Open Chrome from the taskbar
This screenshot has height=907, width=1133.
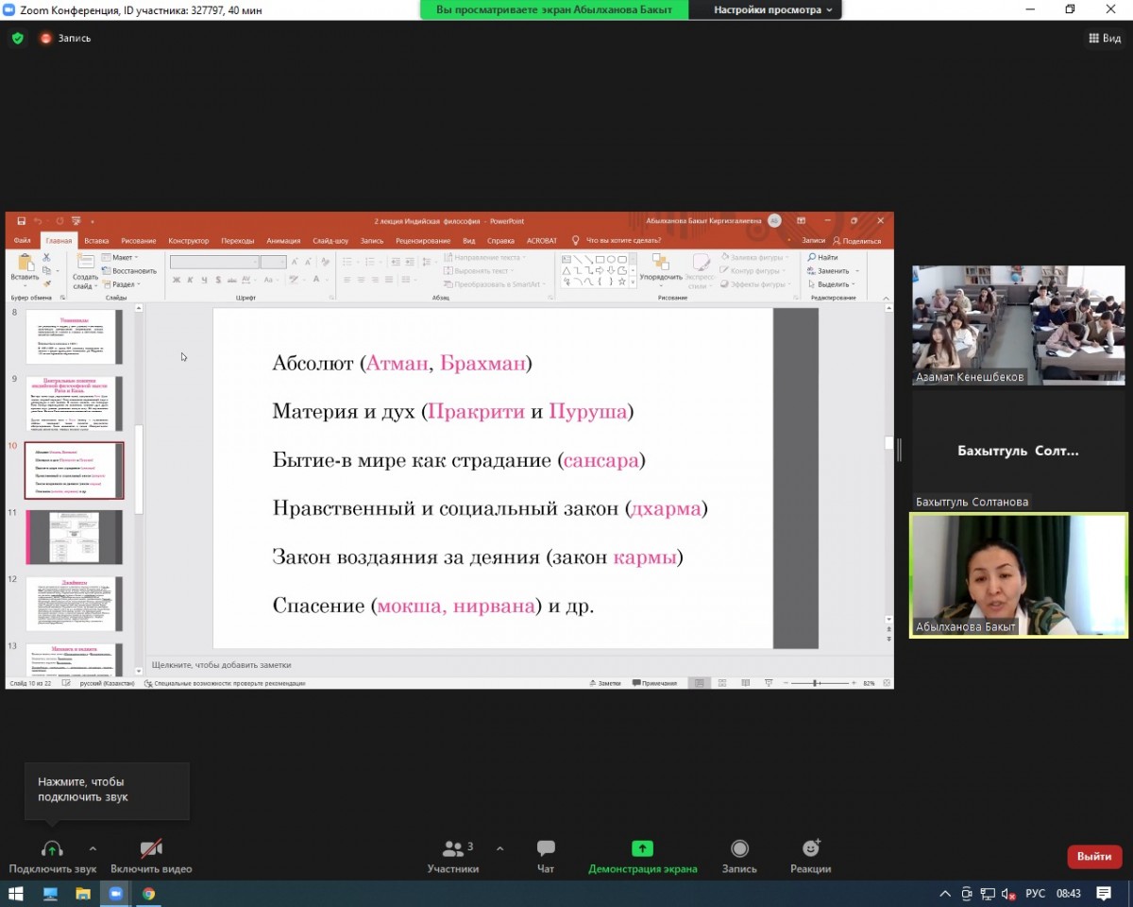148,893
